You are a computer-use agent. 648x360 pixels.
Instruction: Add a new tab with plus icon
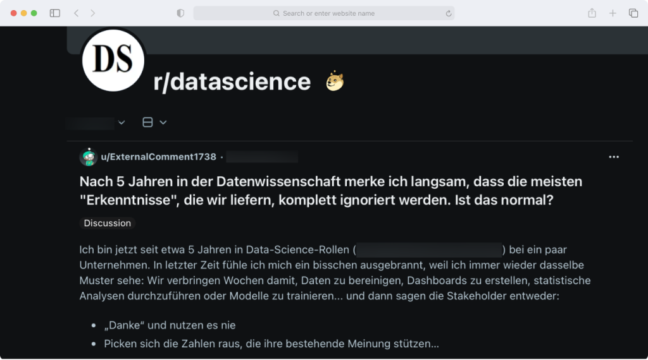[x=613, y=13]
